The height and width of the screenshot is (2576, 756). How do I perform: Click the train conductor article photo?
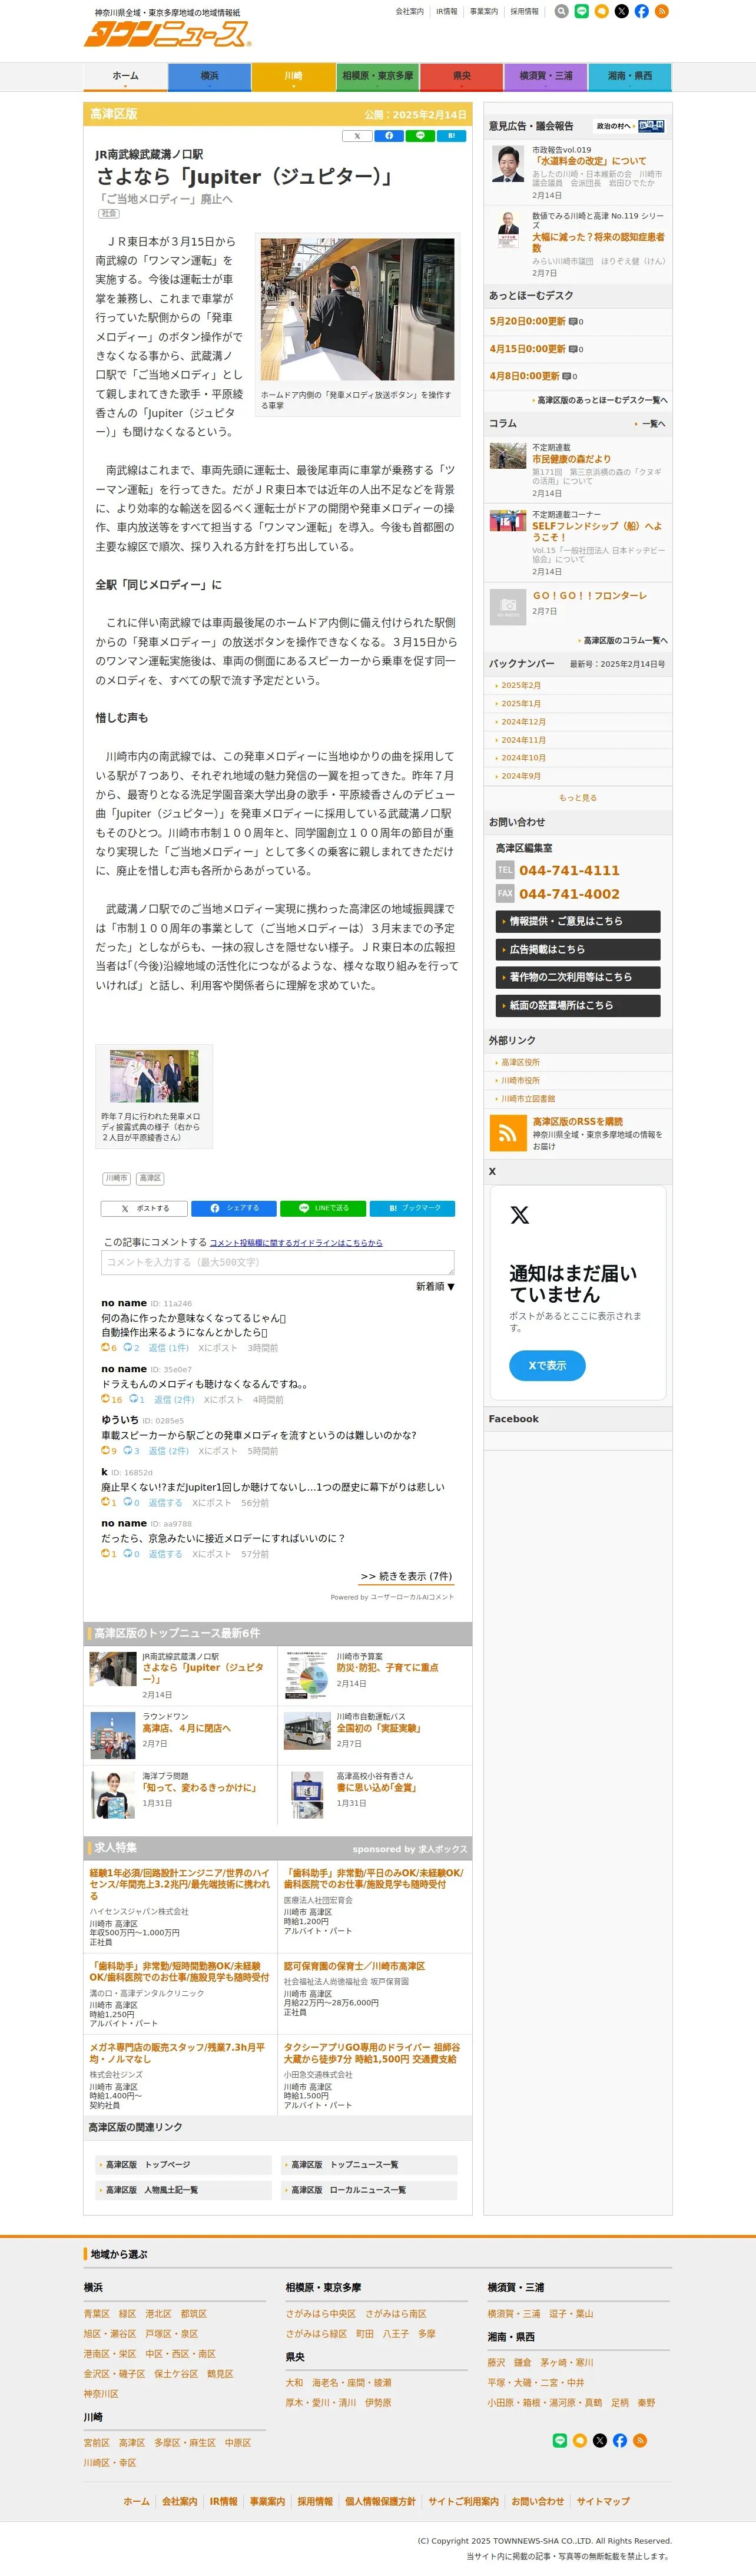coord(357,309)
